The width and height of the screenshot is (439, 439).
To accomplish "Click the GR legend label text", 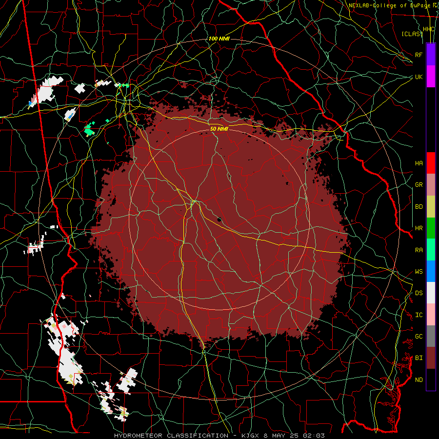I will point(419,185).
